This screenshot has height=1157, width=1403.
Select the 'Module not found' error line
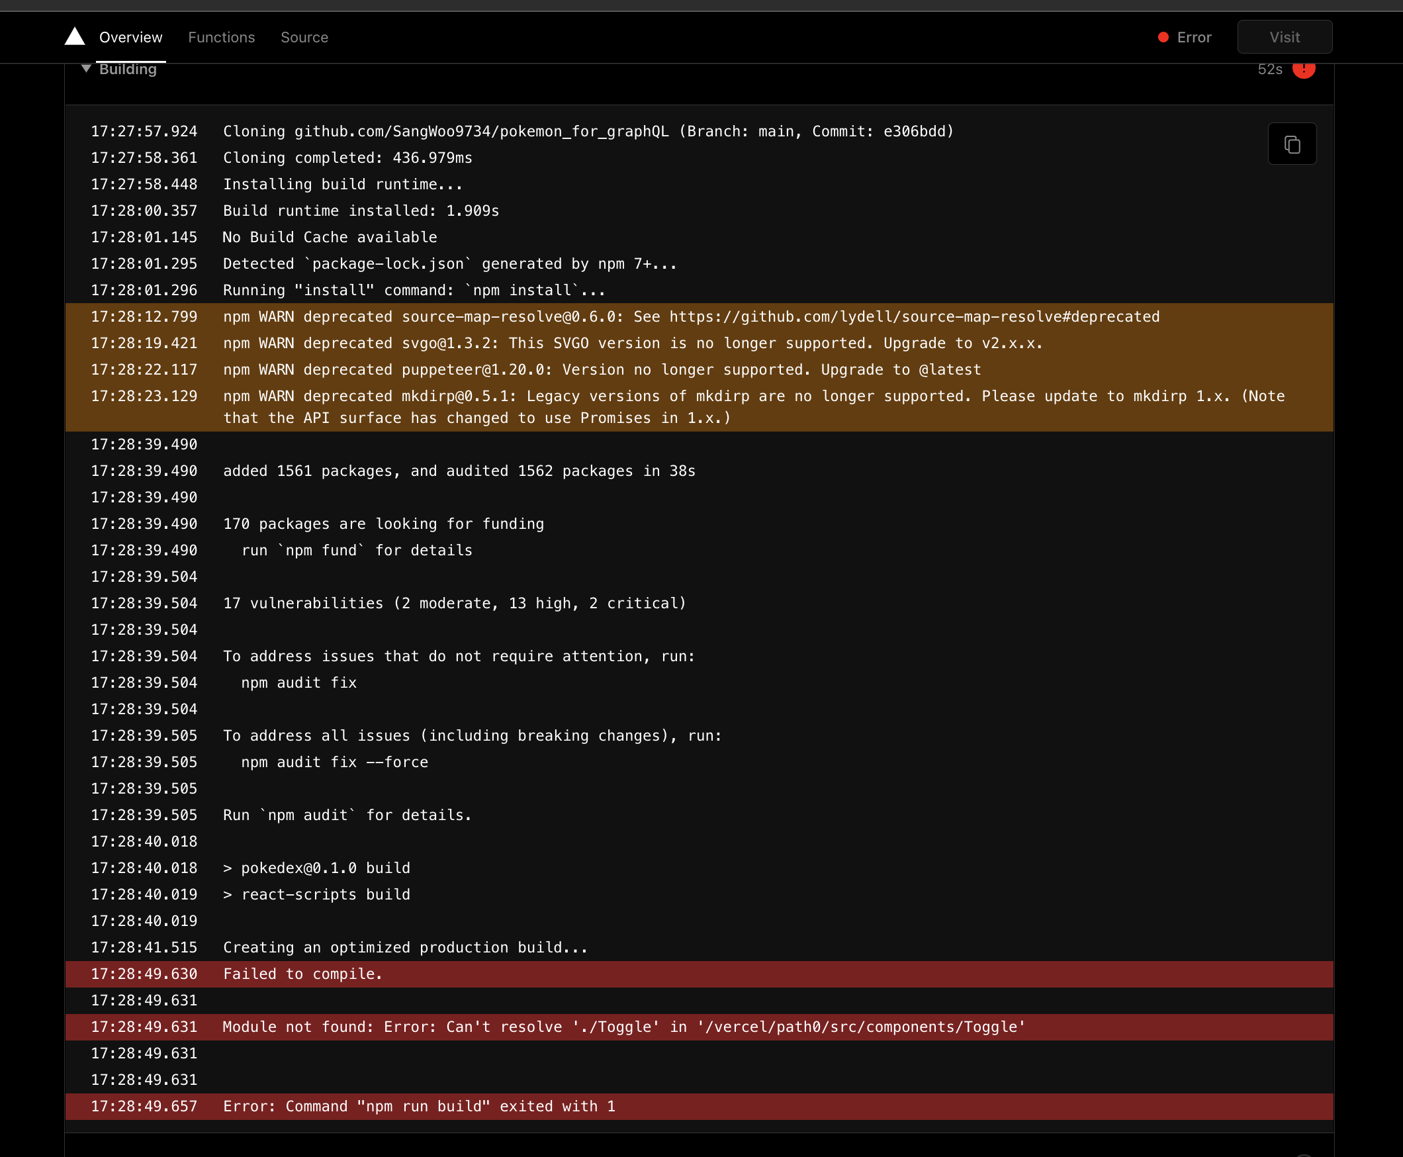tap(623, 1027)
